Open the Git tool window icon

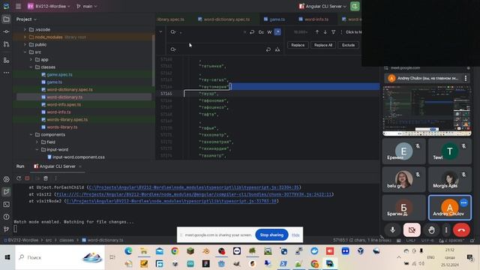tap(6, 229)
